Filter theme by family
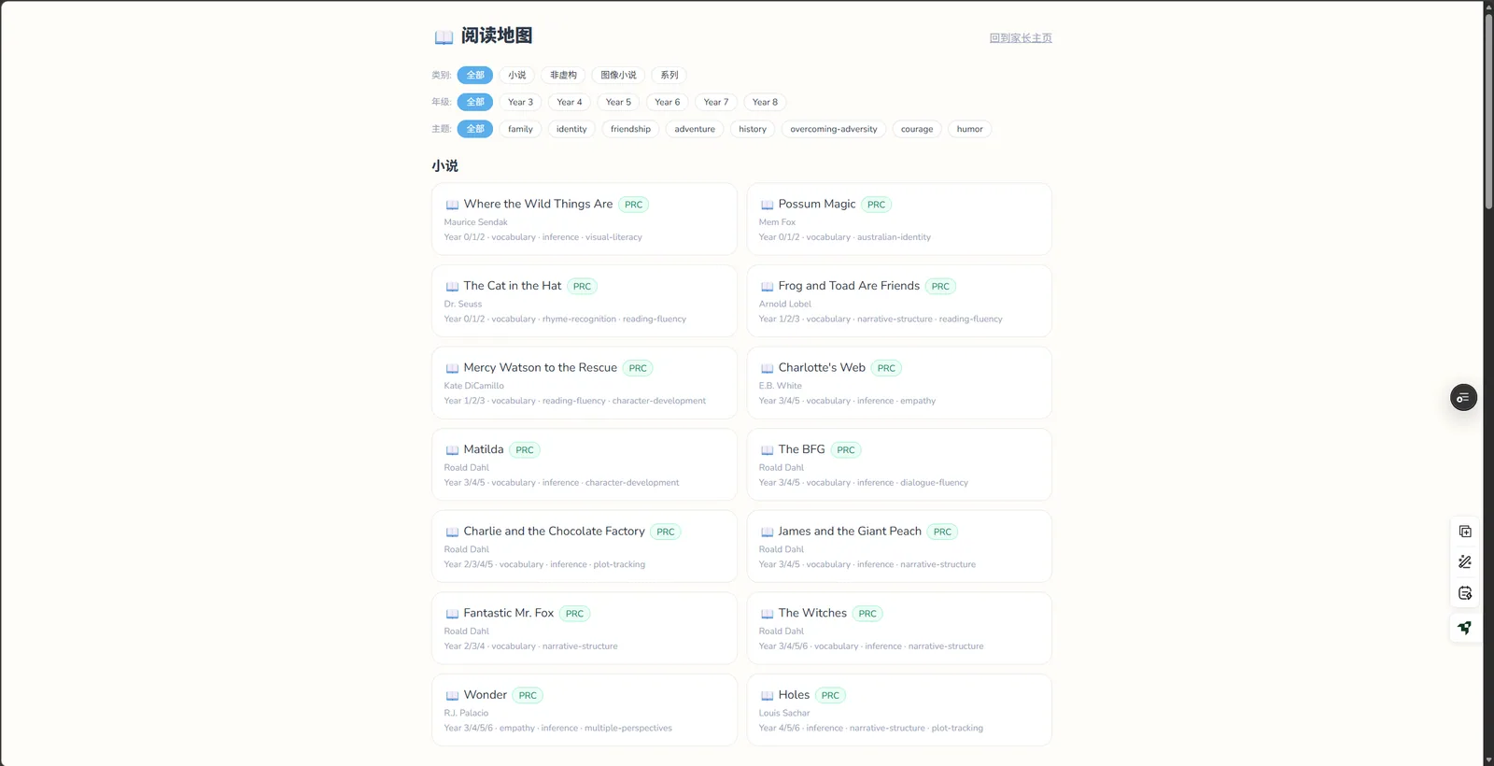The image size is (1494, 766). [x=520, y=129]
